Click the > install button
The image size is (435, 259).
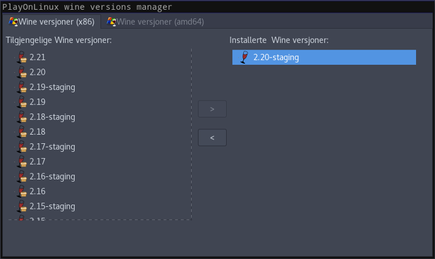point(212,109)
